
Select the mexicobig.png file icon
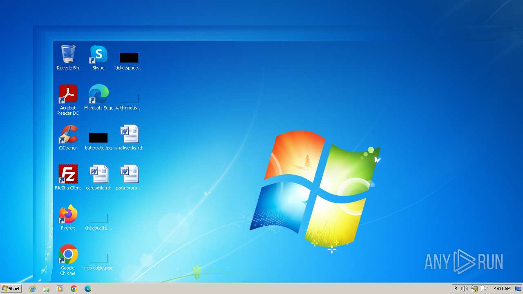(98, 261)
